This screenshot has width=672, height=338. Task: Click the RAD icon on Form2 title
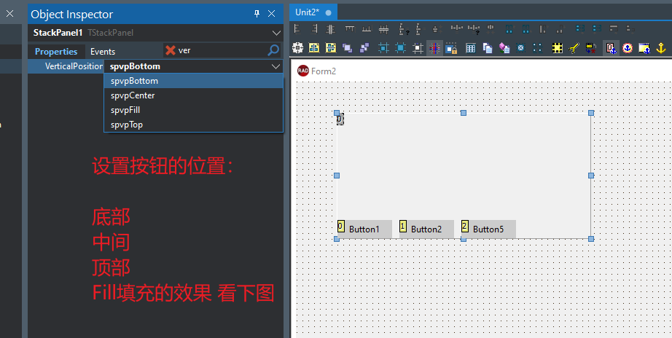pos(303,71)
